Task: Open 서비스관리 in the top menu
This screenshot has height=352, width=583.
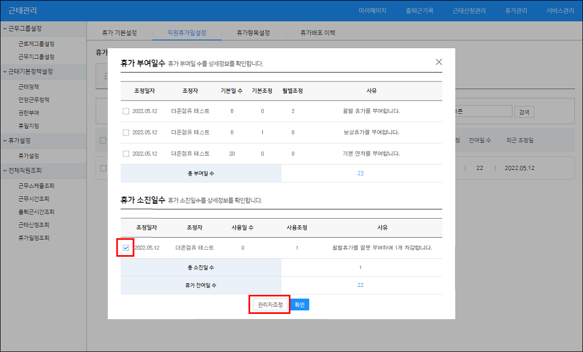Action: coord(560,11)
